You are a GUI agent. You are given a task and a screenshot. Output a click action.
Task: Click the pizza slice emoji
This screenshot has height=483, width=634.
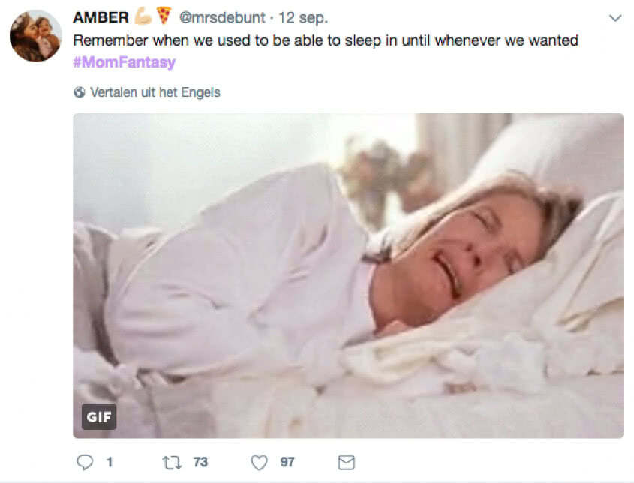click(x=164, y=16)
